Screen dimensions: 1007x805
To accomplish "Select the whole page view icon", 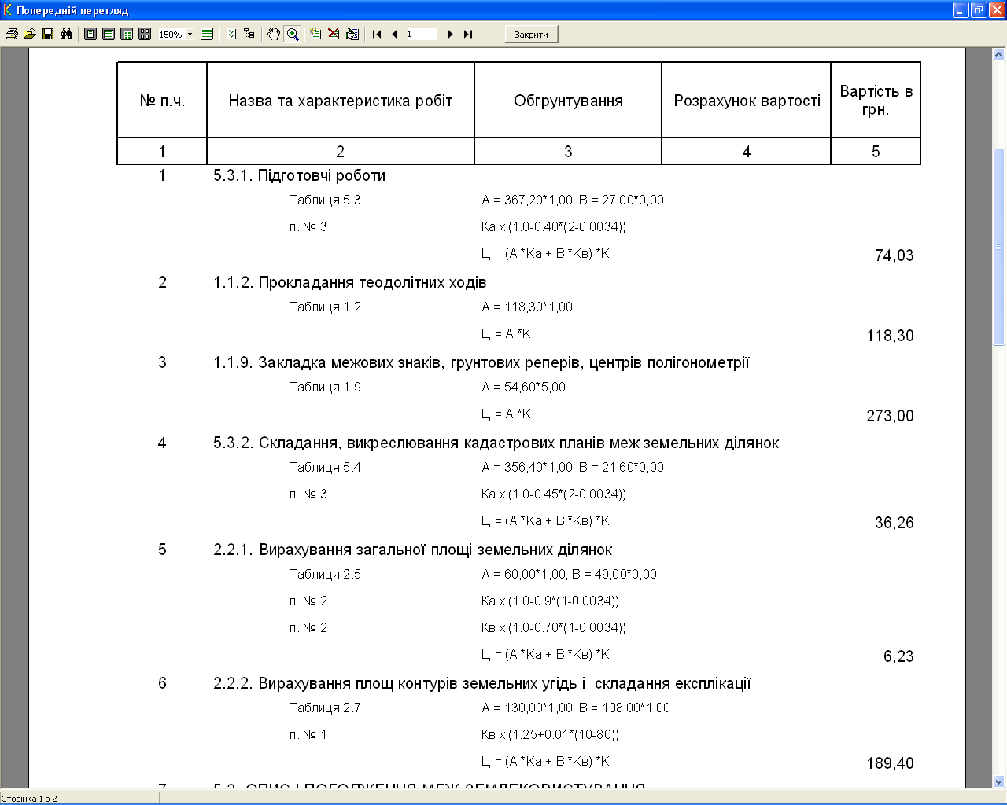I will 90,34.
